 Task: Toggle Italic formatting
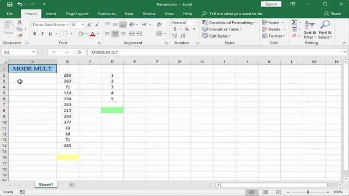coord(43,34)
